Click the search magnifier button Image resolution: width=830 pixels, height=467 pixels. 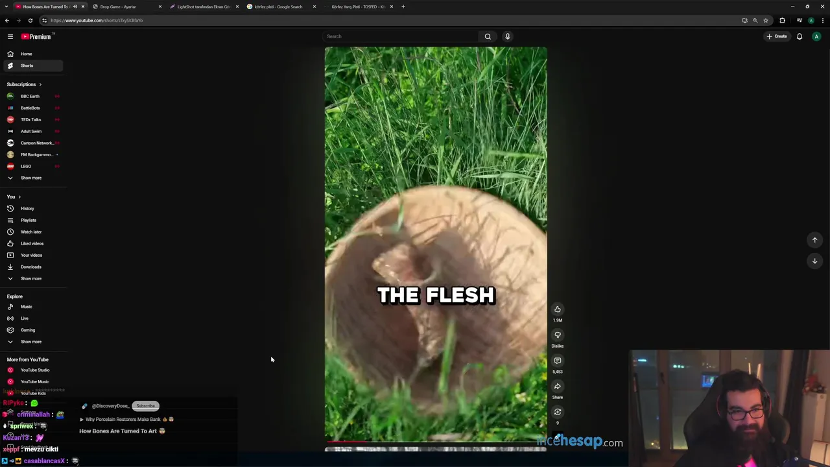[x=488, y=36]
